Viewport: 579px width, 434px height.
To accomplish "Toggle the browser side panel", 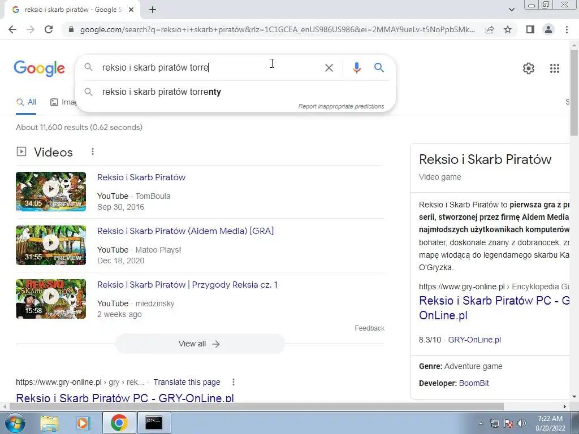I will (x=530, y=29).
